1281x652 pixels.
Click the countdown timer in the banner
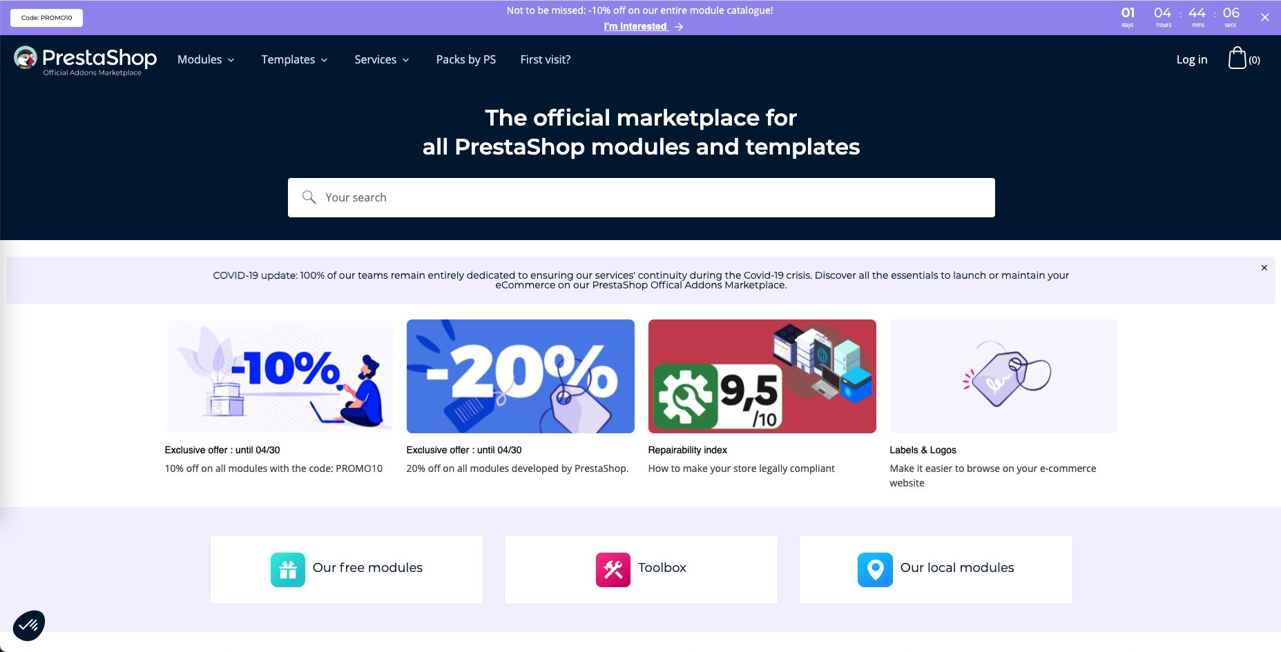(1179, 17)
